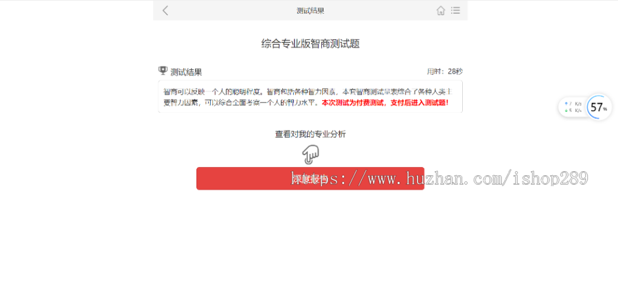The image size is (618, 281).
Task: Click the 查看对我的专业分析 text
Action: pos(310,135)
